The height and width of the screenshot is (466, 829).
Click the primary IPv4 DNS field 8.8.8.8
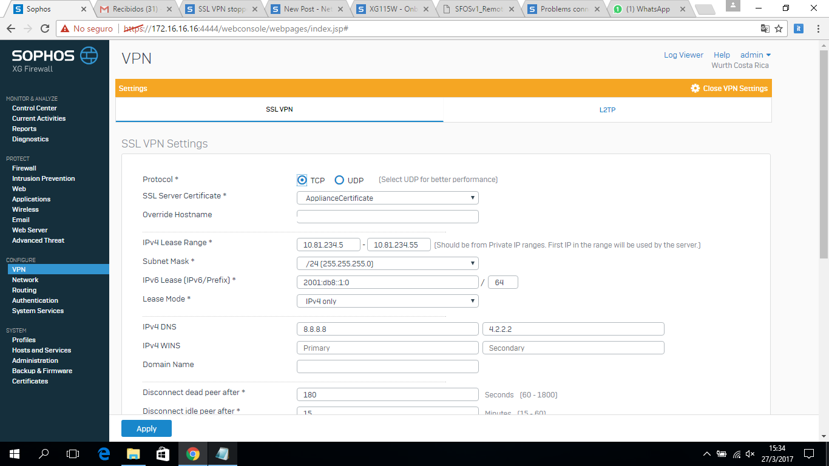(x=388, y=329)
